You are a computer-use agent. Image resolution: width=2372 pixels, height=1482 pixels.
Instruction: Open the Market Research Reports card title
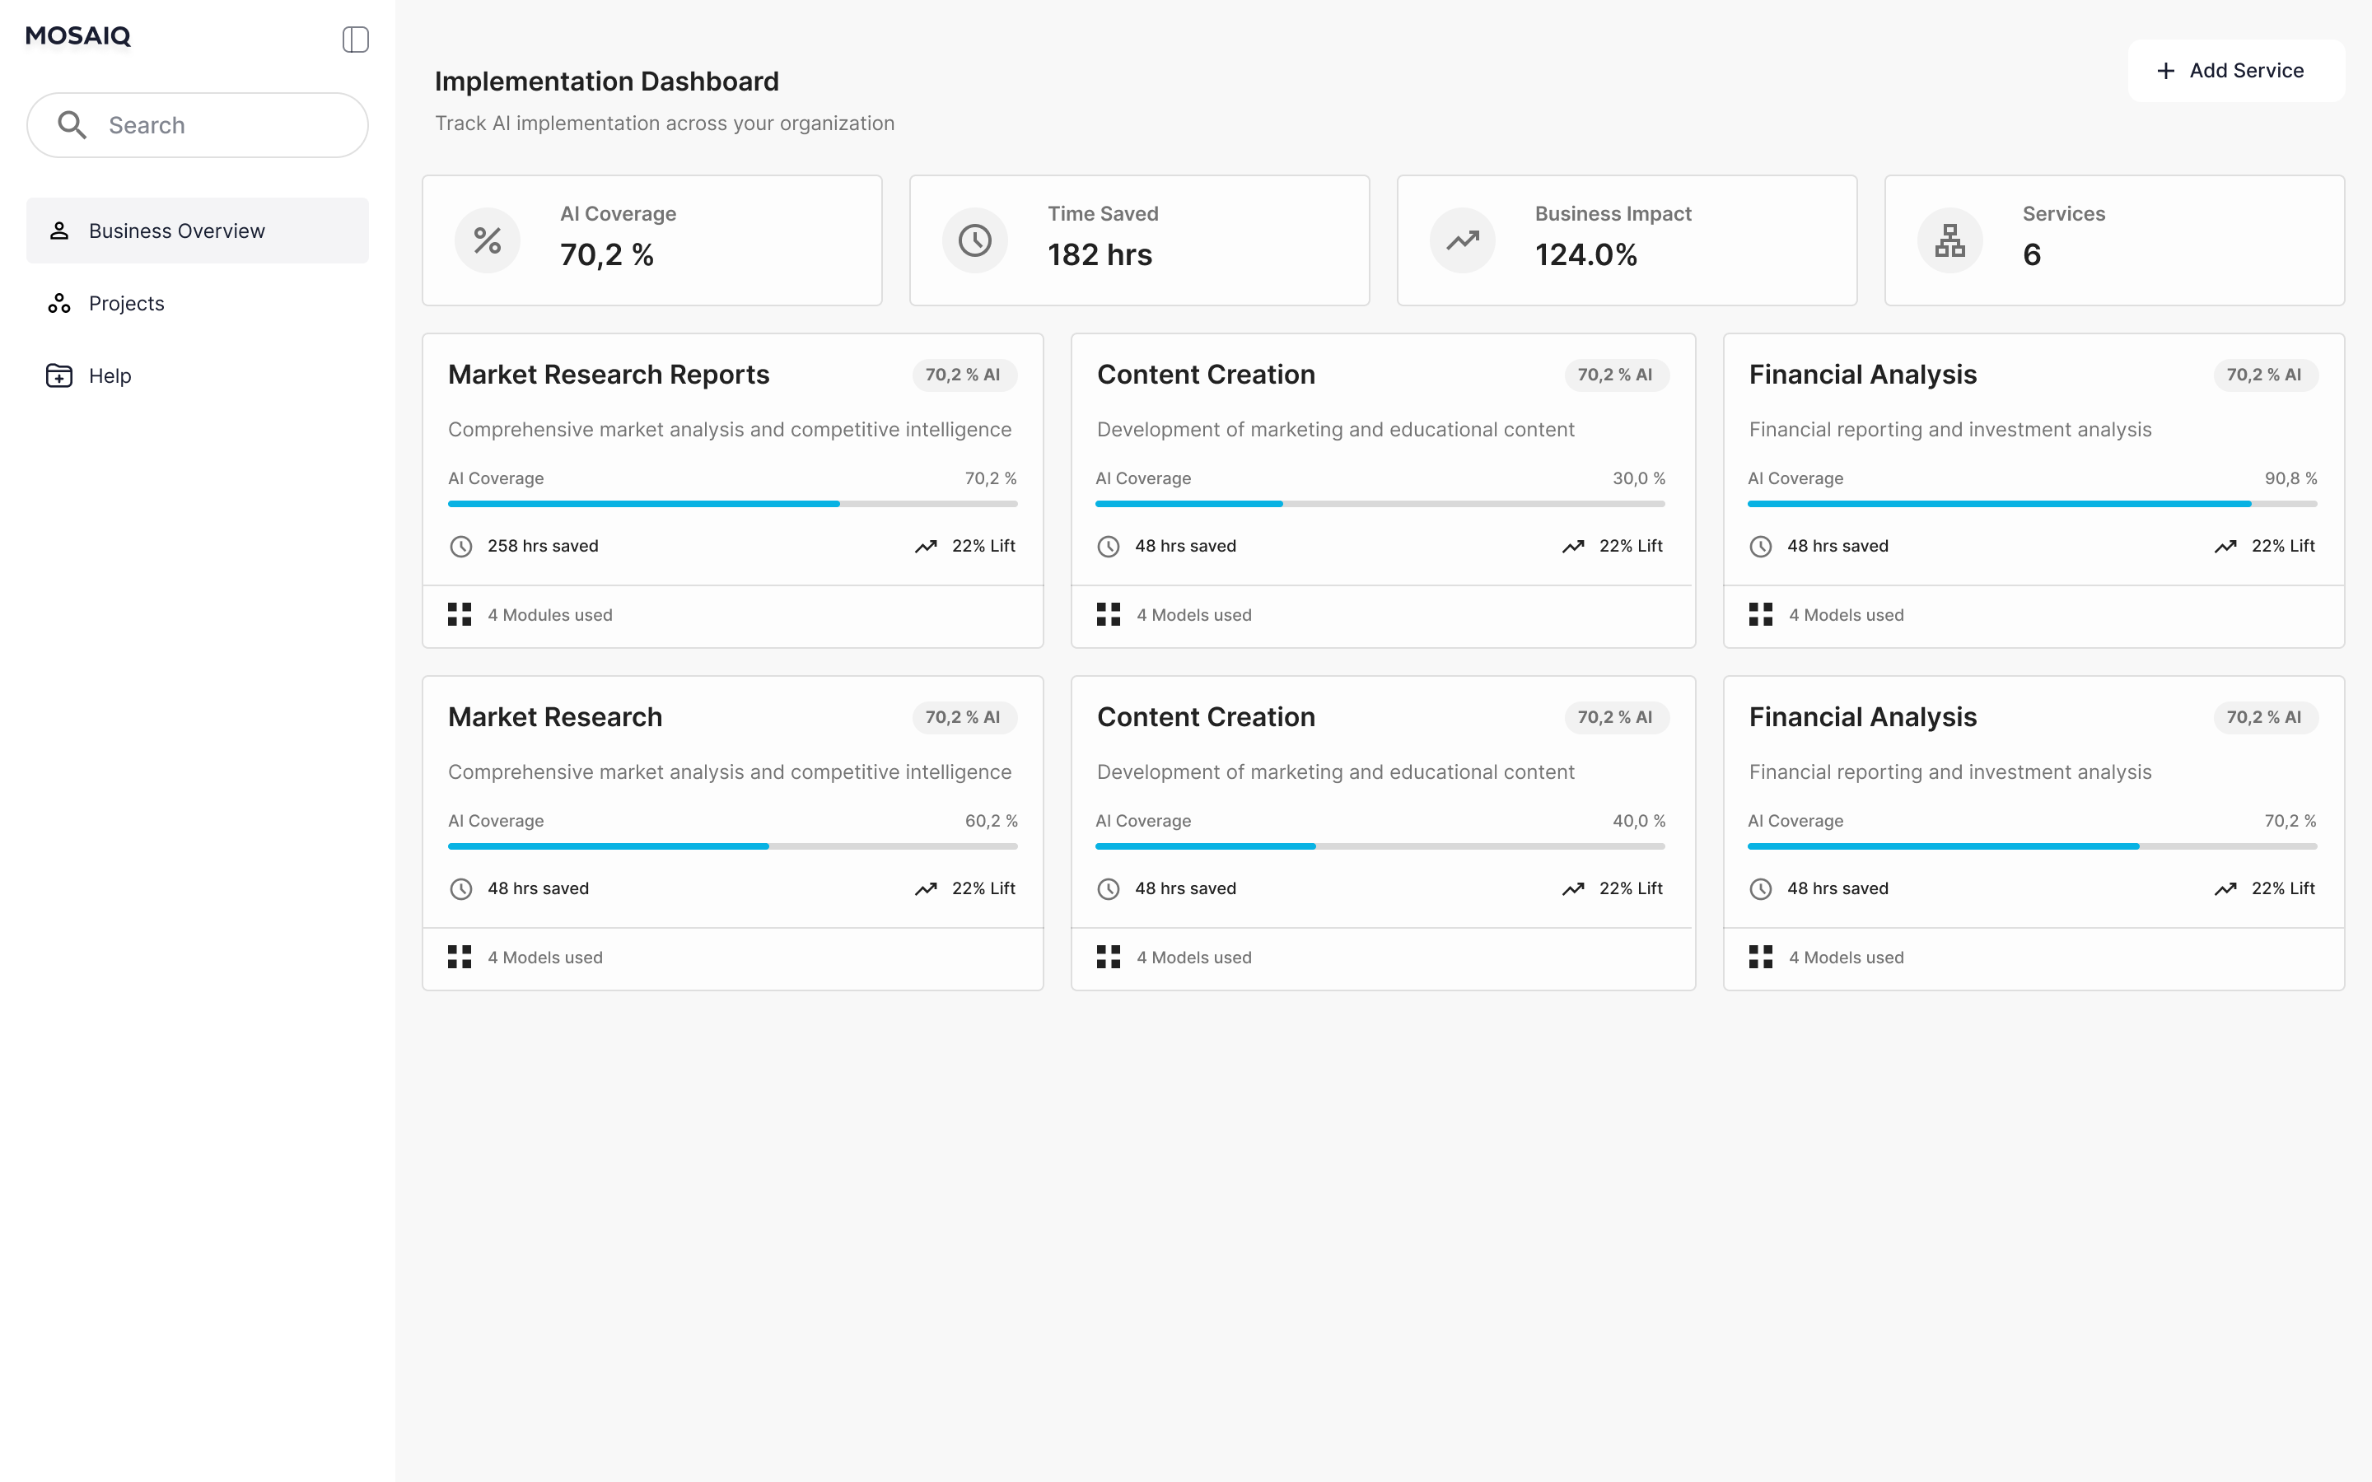coord(609,375)
